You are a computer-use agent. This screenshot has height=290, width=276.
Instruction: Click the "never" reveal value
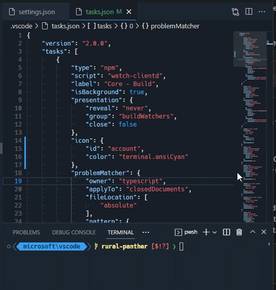[x=135, y=108]
